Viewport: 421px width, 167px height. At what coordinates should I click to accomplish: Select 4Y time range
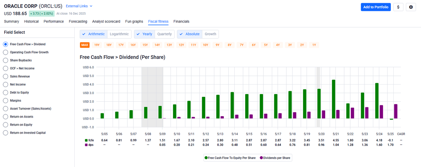(x=278, y=45)
